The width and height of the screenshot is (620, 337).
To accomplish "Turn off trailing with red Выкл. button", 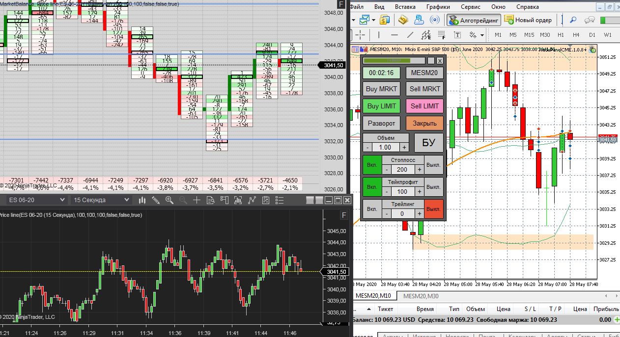I will [x=433, y=209].
